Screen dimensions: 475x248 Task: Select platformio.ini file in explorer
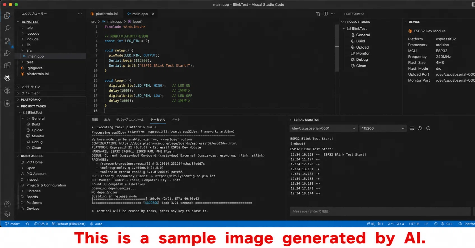tap(38, 74)
